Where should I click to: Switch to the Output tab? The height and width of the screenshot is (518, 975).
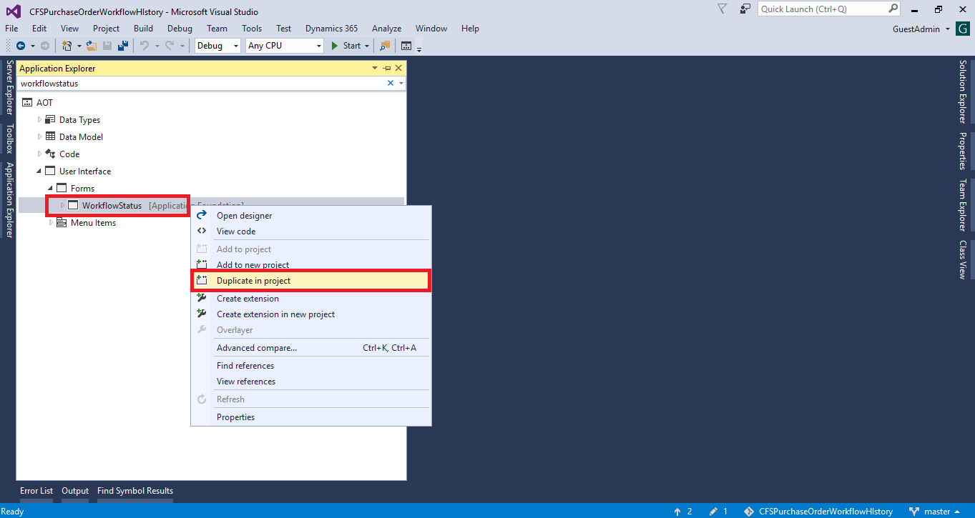pyautogui.click(x=75, y=491)
